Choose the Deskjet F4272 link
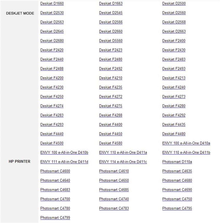Screen dimensions: 220x223 point(111,97)
